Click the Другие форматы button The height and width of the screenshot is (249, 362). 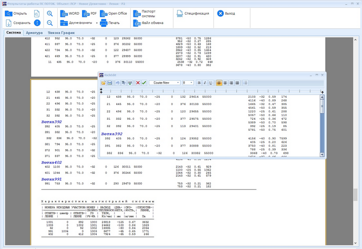[x=76, y=23]
